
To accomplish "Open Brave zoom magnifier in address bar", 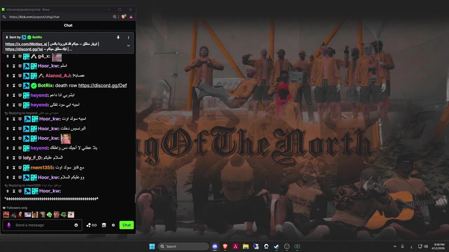I will tap(115, 17).
